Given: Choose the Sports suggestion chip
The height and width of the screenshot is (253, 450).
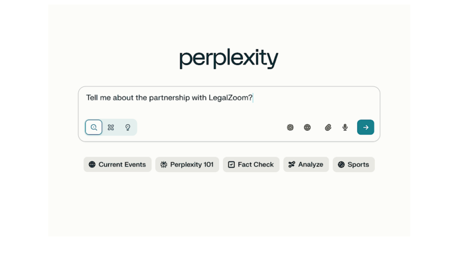Looking at the screenshot, I should pyautogui.click(x=354, y=165).
